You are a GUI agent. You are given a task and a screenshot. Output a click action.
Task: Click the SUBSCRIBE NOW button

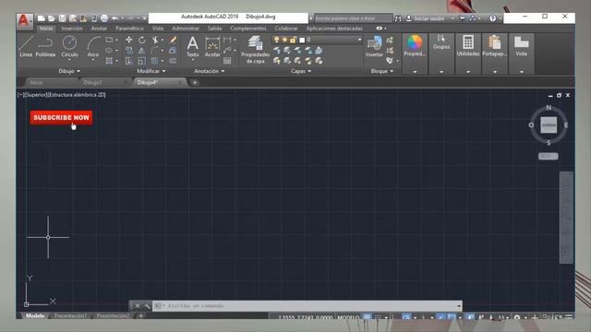[61, 117]
